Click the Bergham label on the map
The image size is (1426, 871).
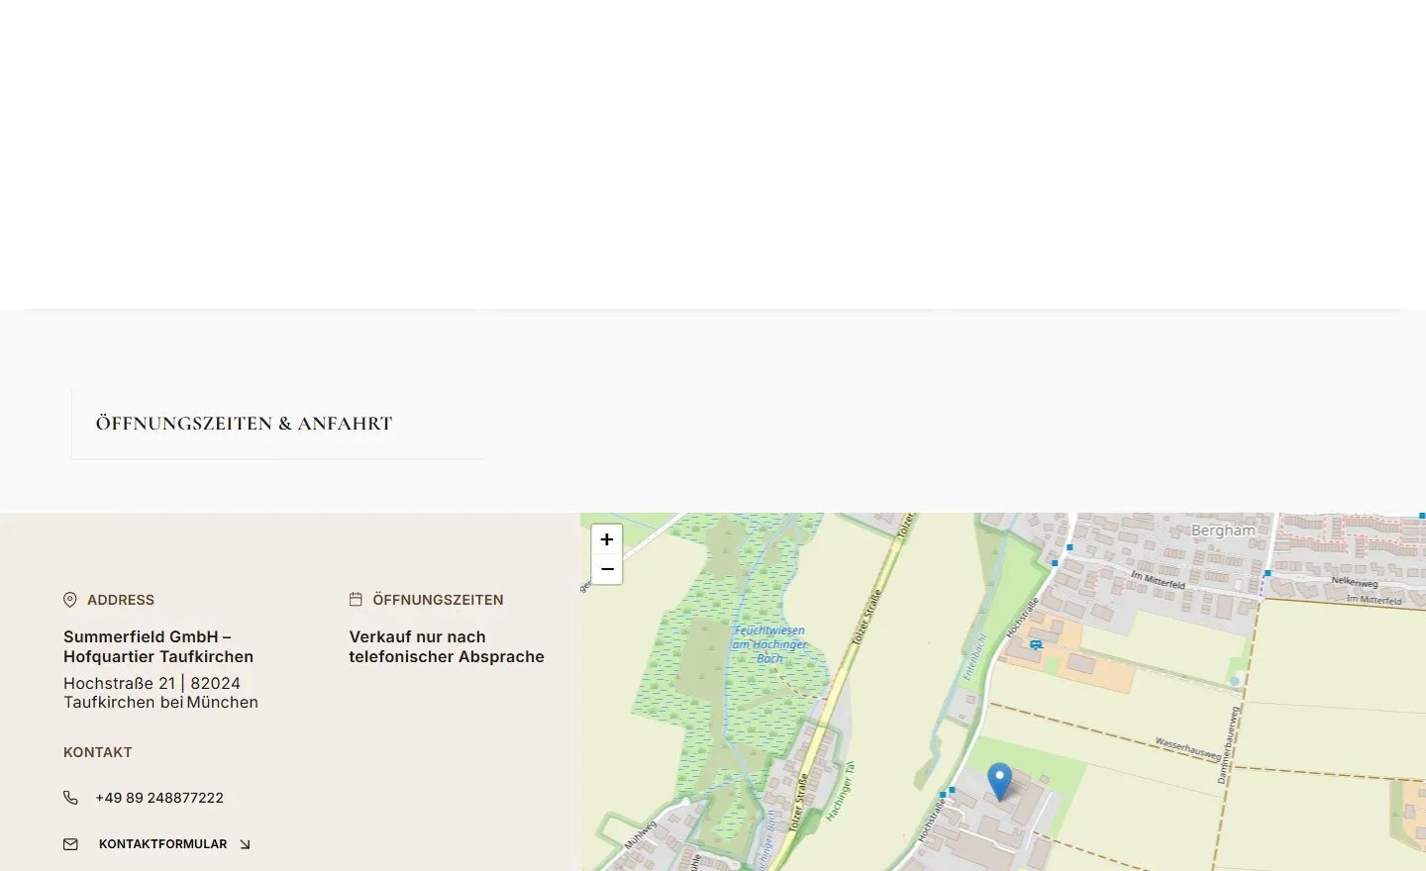point(1223,531)
